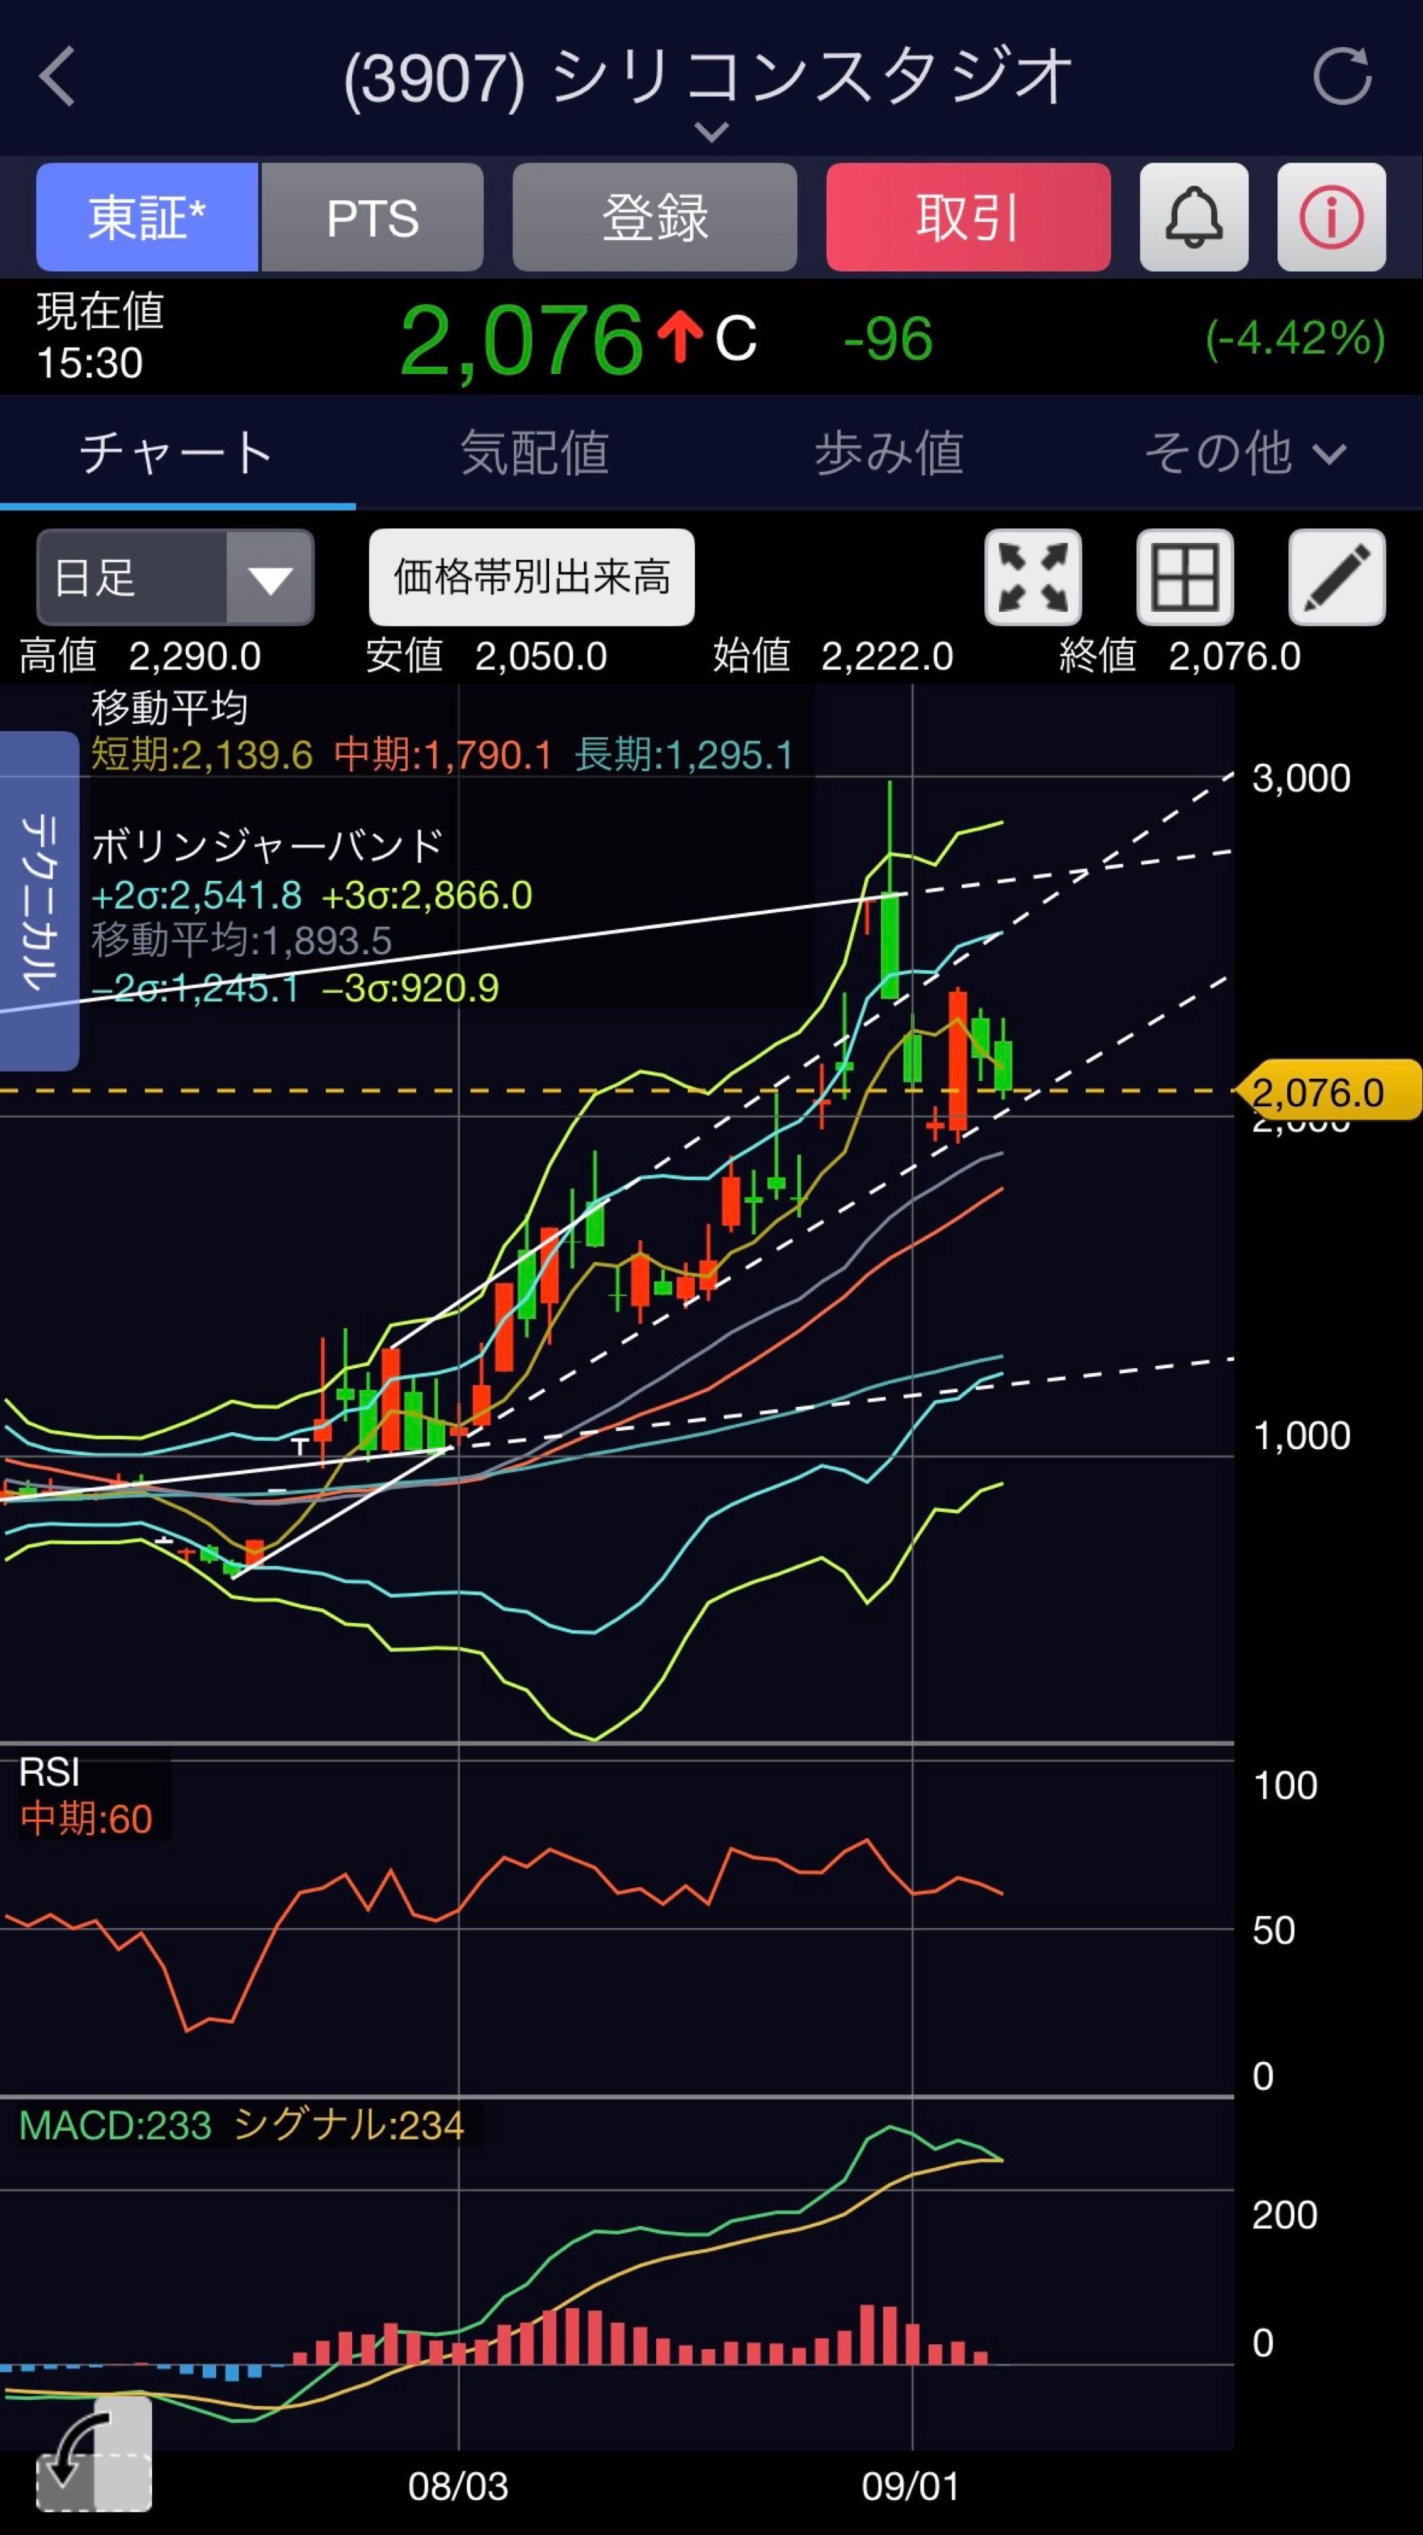Tap the 移動平均:1,893.5 Bollinger midline value
The height and width of the screenshot is (2535, 1423).
click(241, 941)
